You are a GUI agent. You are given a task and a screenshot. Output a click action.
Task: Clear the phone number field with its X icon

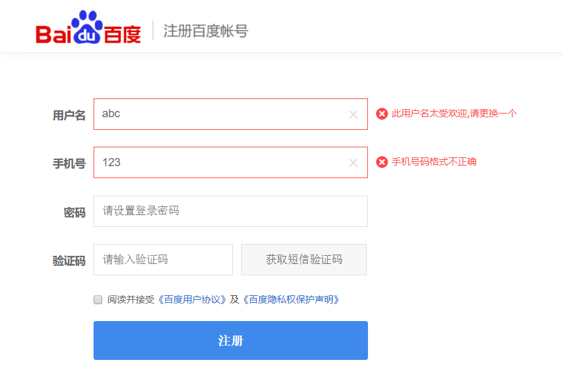click(354, 163)
